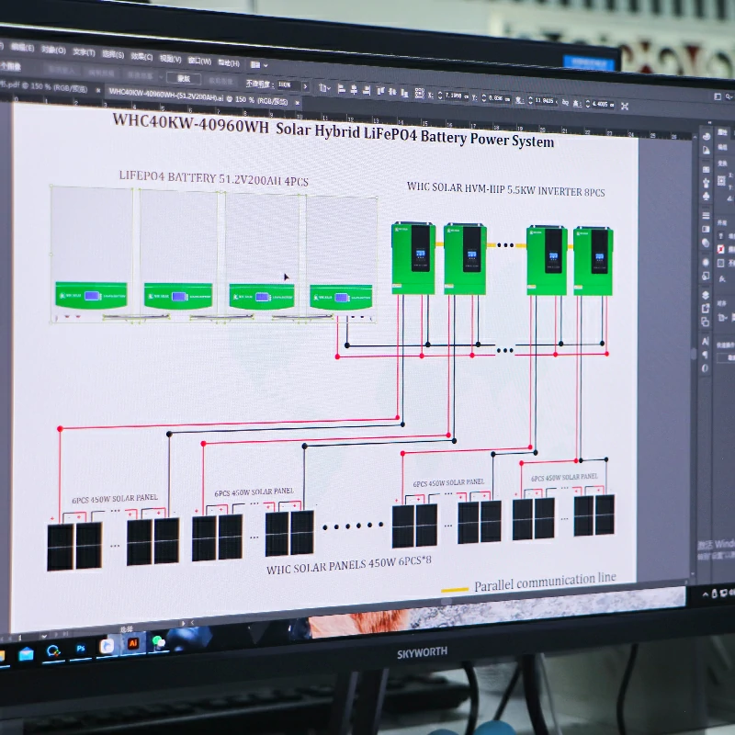Image resolution: width=735 pixels, height=735 pixels.
Task: Open the Align To options dropdown
Action: point(324,87)
